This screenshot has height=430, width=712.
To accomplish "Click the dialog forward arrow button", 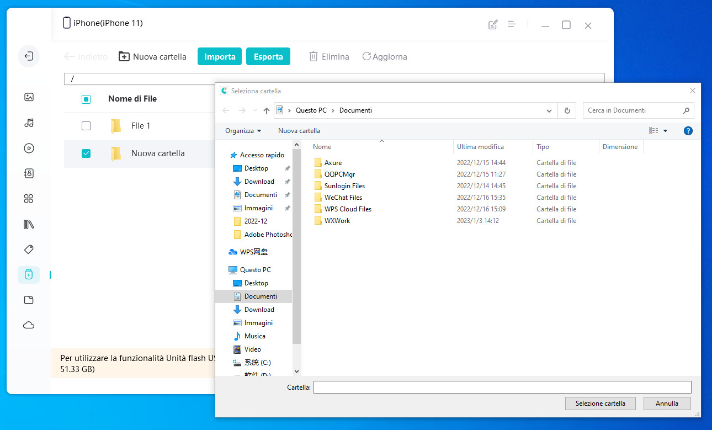I will [242, 110].
